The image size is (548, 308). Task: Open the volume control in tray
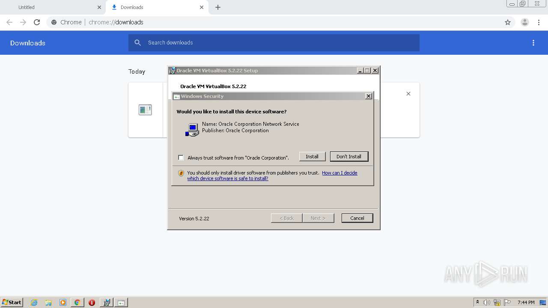(487, 302)
